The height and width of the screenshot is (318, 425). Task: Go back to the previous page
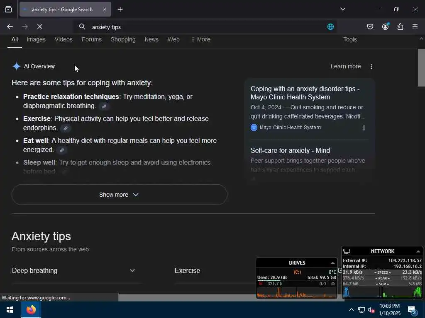pos(10,26)
